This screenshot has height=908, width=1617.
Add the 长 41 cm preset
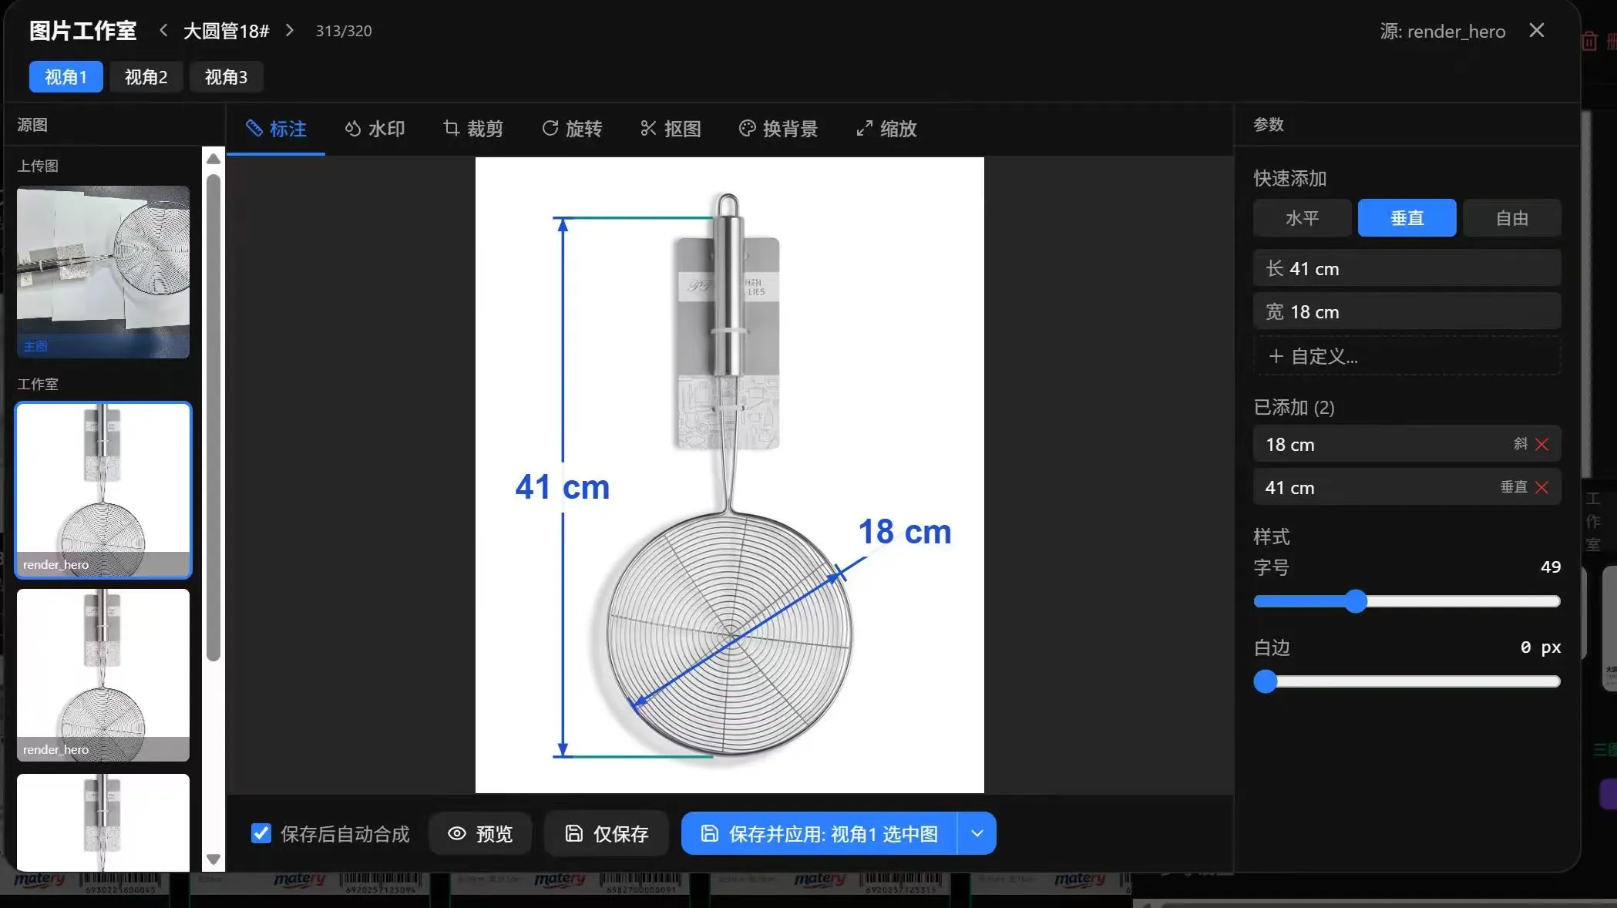tap(1407, 268)
